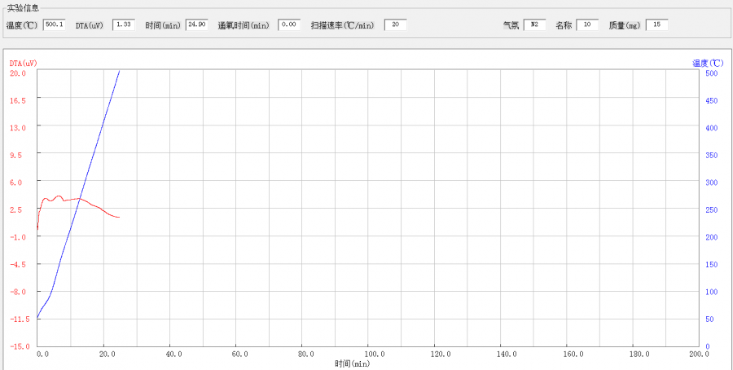Select the DTA value field 1.33
Screen dimensions: 733x370
124,24
